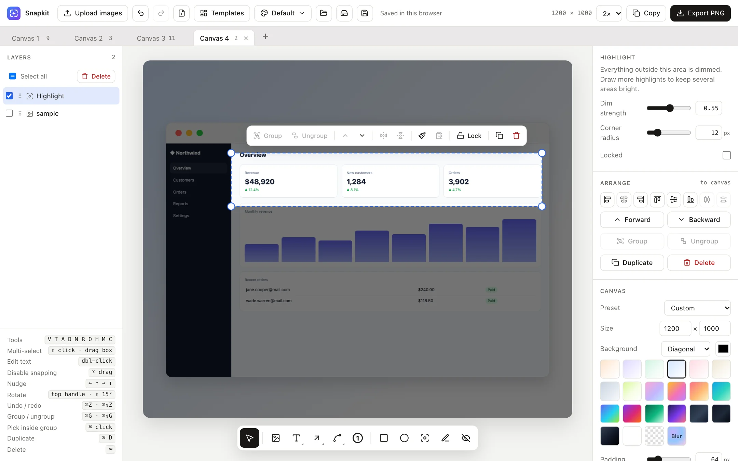Choose the numbered step marker tool
Viewport: 738px width, 461px height.
click(x=358, y=438)
